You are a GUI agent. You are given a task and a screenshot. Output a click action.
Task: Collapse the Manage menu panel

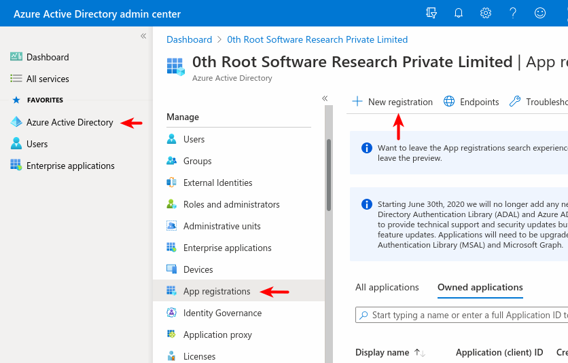point(325,98)
